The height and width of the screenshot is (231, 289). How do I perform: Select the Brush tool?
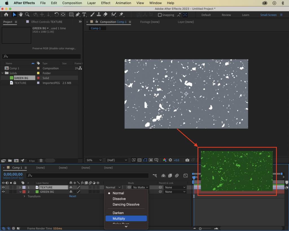(x=92, y=14)
